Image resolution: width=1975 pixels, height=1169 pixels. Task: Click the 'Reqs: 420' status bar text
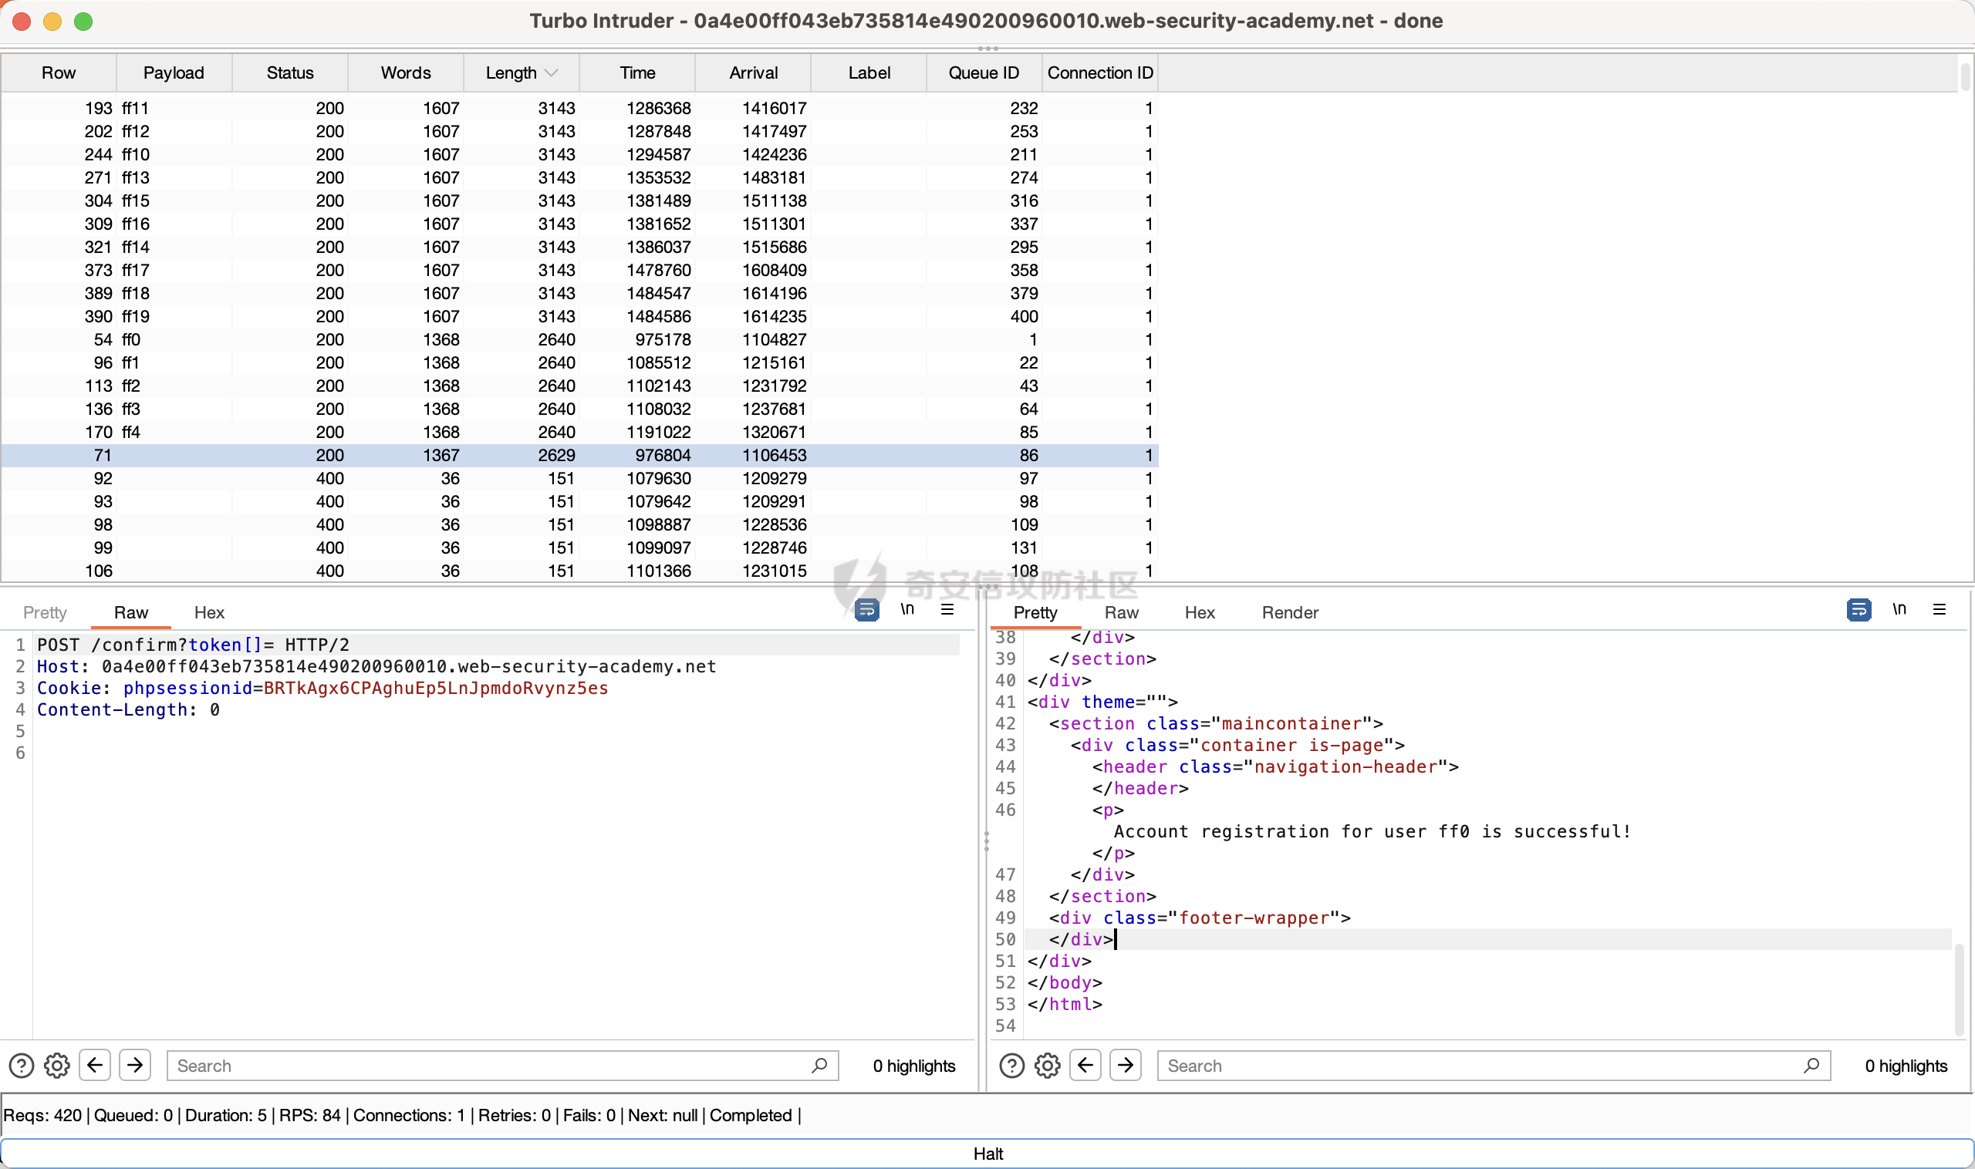click(42, 1116)
